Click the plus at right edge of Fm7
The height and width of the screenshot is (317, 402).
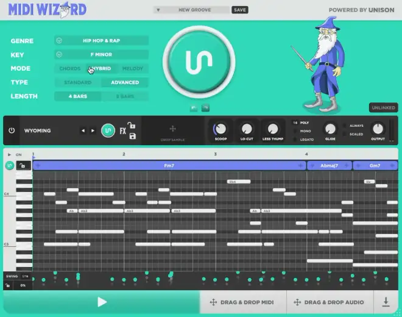coord(300,166)
